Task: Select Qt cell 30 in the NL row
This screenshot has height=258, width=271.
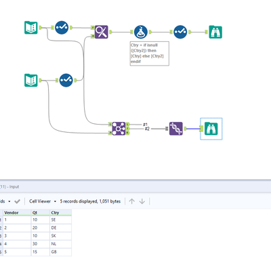Action: (40, 244)
